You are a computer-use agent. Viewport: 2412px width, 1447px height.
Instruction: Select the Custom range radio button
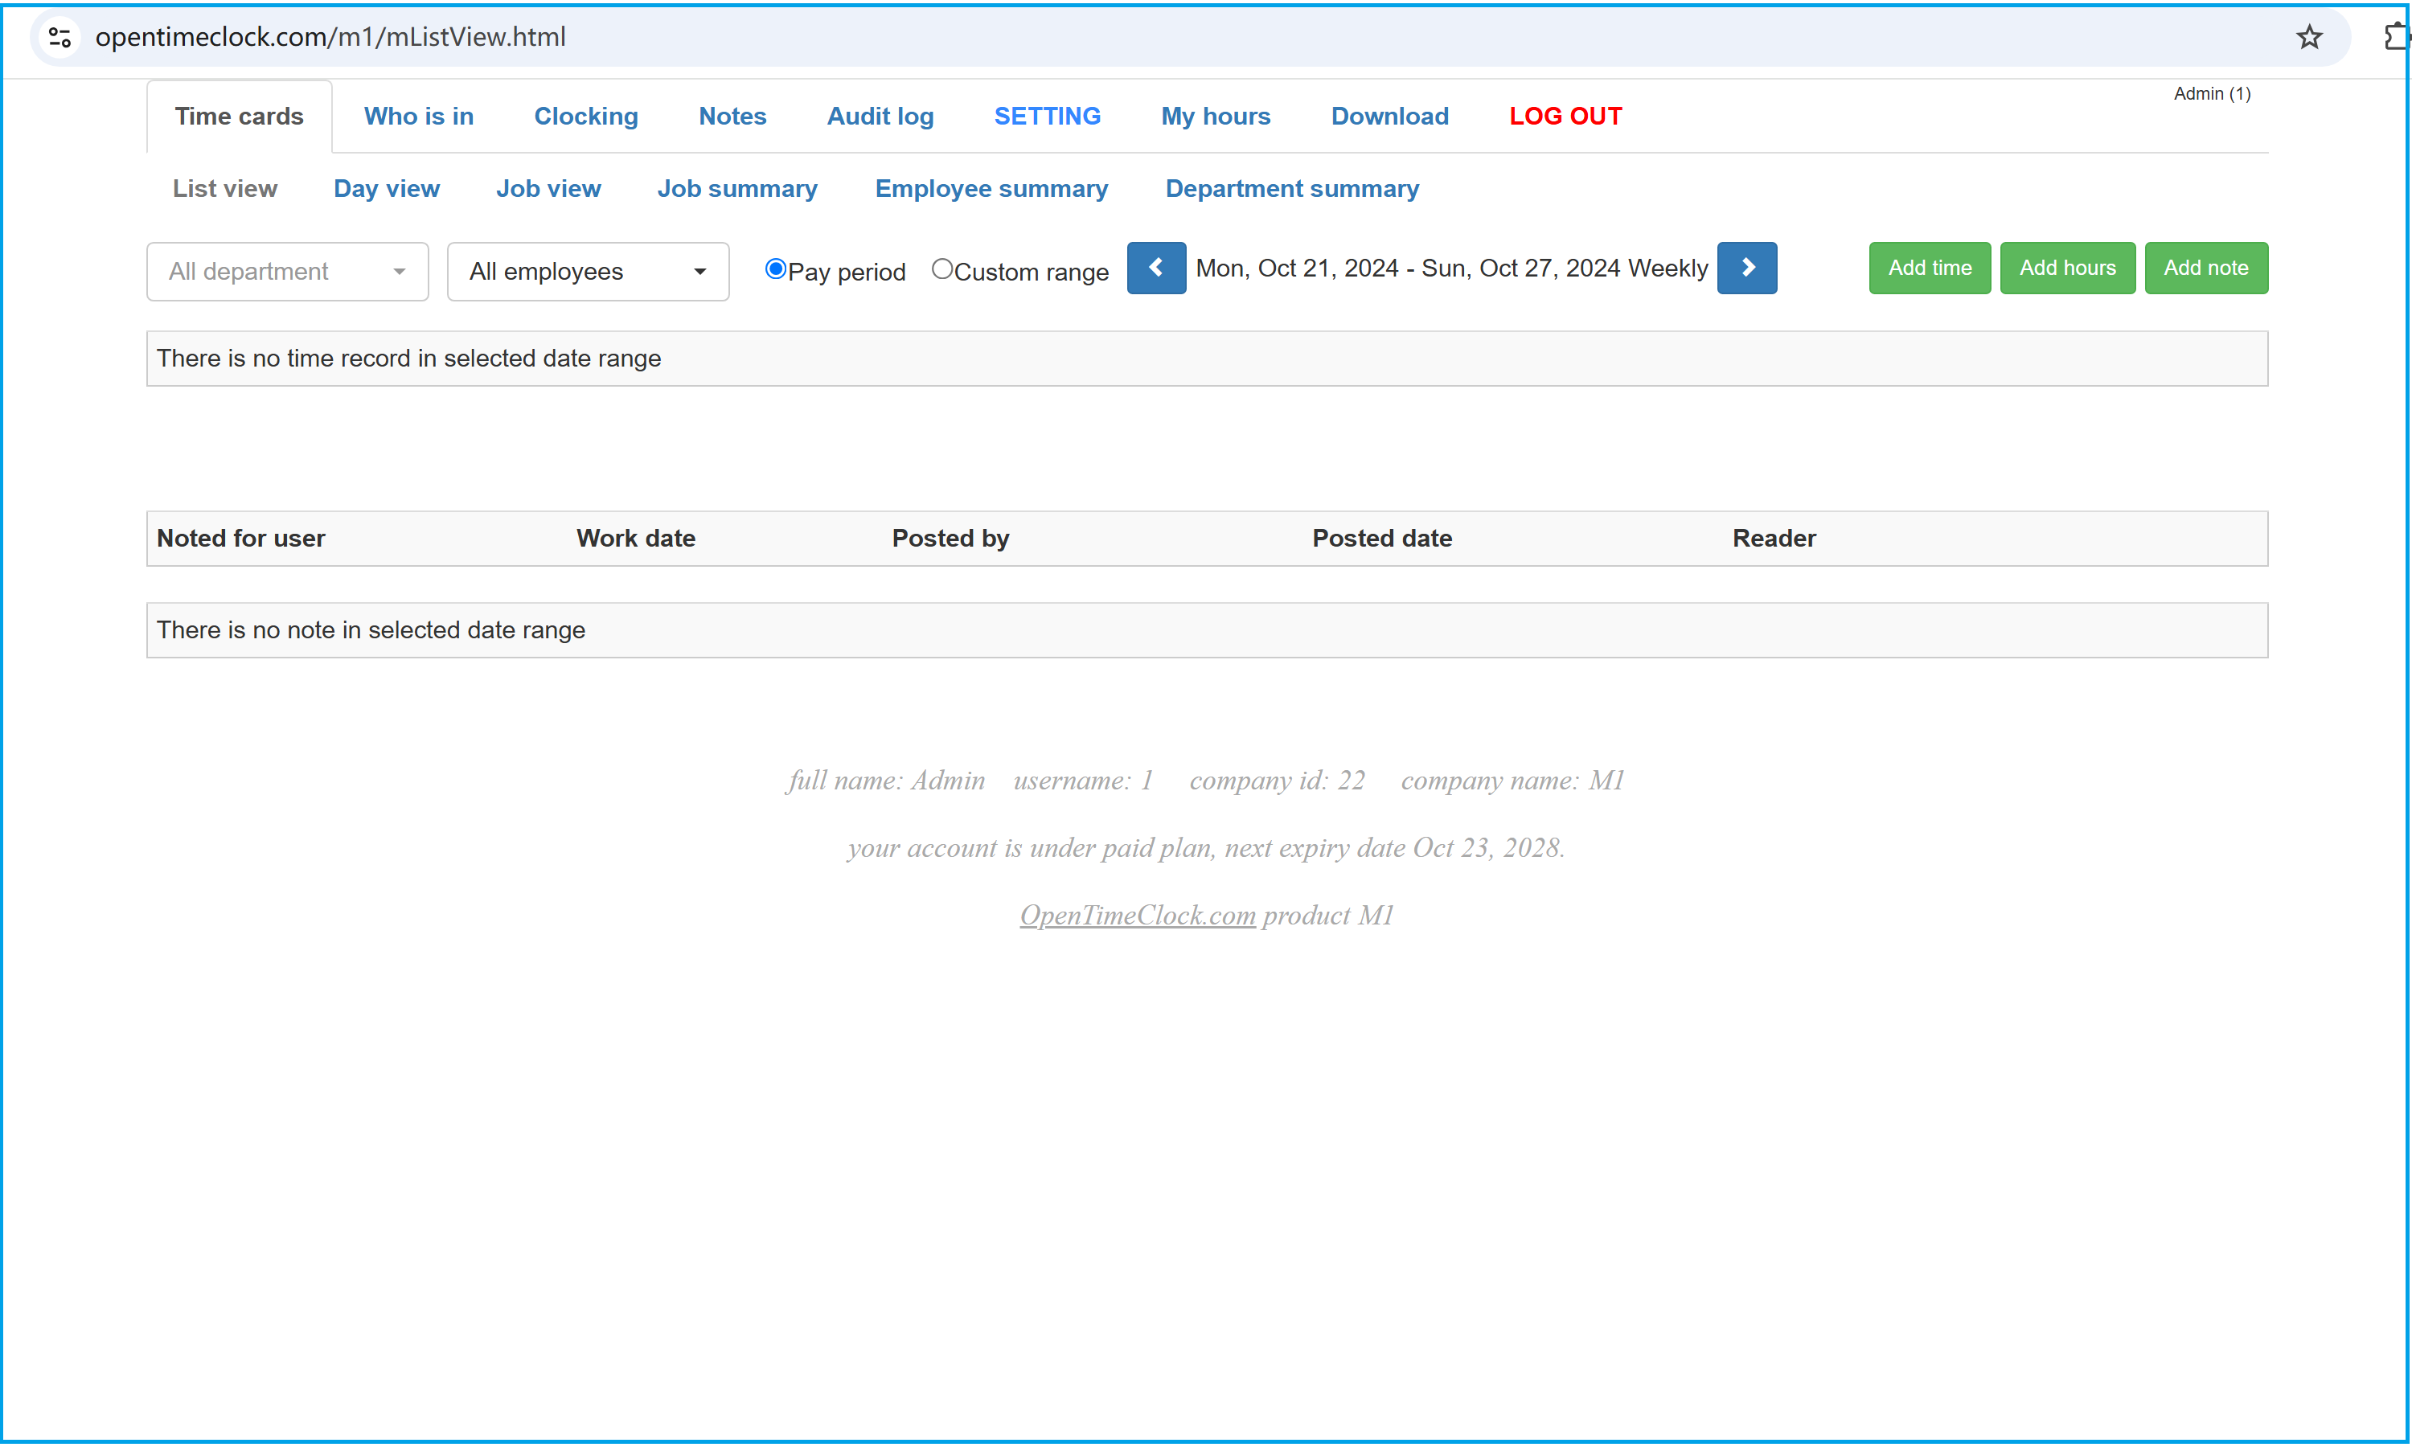point(941,269)
